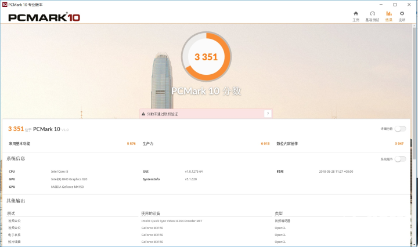Click the scrollbar up arrow
418x247 pixels.
point(415,26)
